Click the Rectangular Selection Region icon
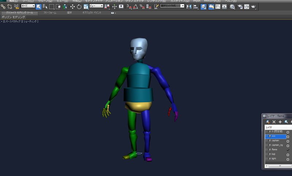 coord(51,7)
